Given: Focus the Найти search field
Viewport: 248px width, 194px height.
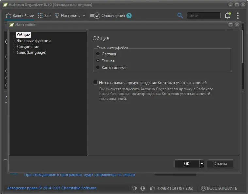Looking at the screenshot, I should click(x=203, y=15).
